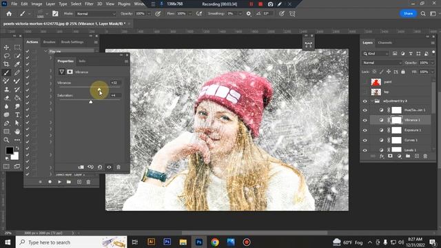The height and width of the screenshot is (248, 441).
Task: Show the paint layer
Action: tap(365, 82)
